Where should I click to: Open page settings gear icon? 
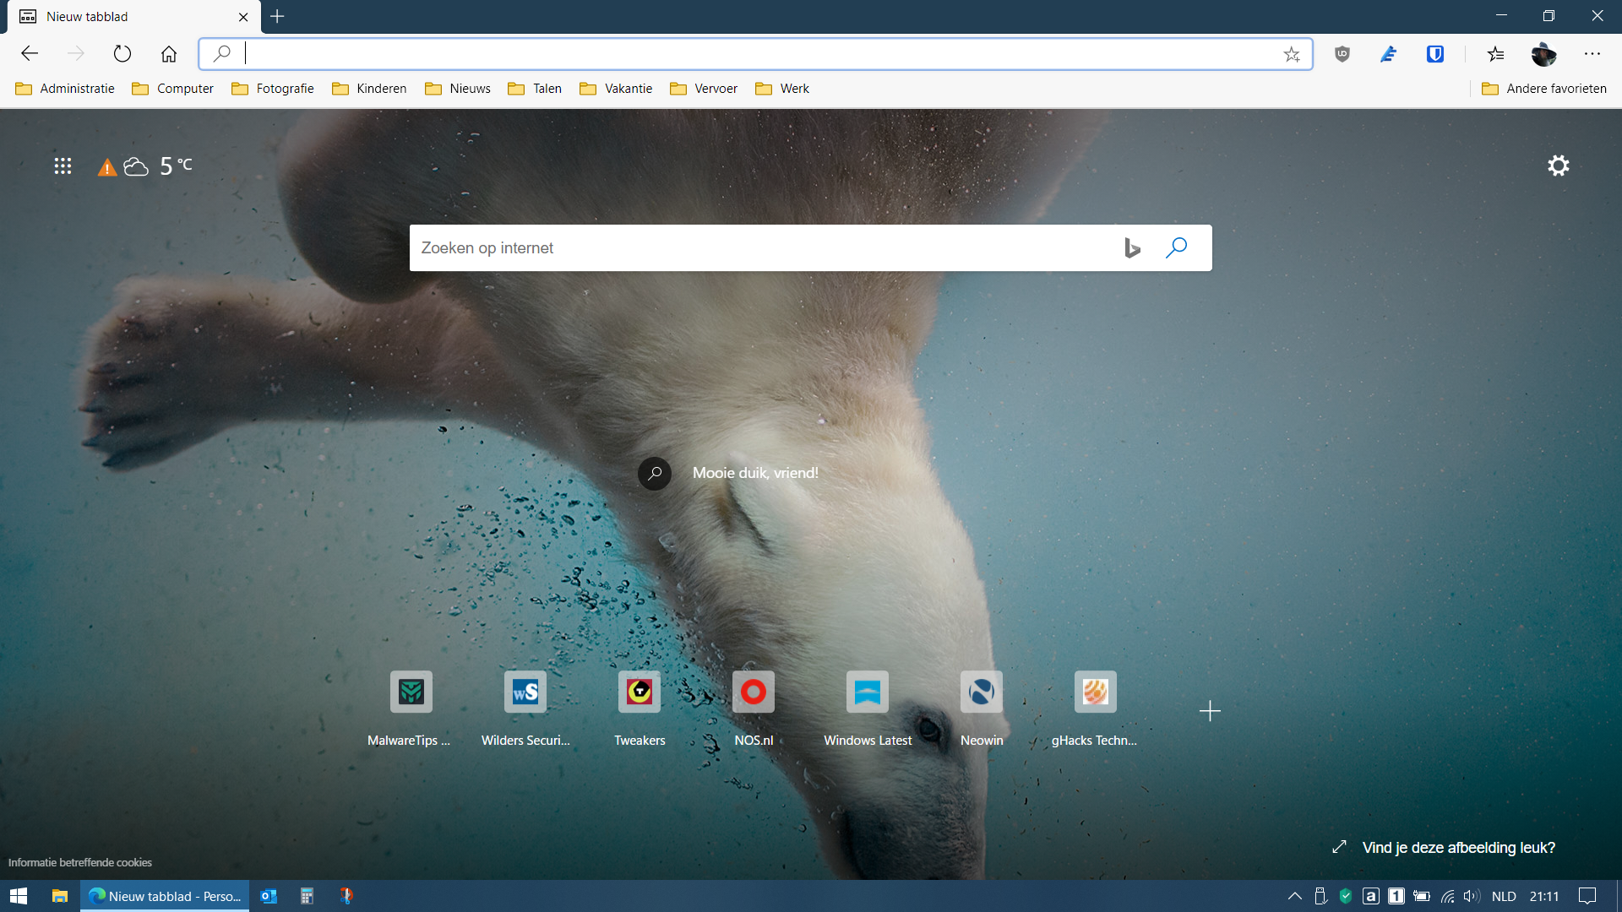(x=1558, y=166)
